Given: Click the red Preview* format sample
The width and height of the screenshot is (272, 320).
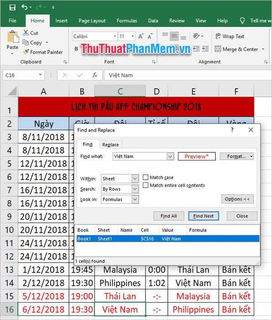Looking at the screenshot, I should tap(197, 156).
